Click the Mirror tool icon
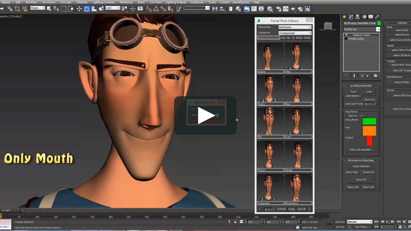 (215, 9)
